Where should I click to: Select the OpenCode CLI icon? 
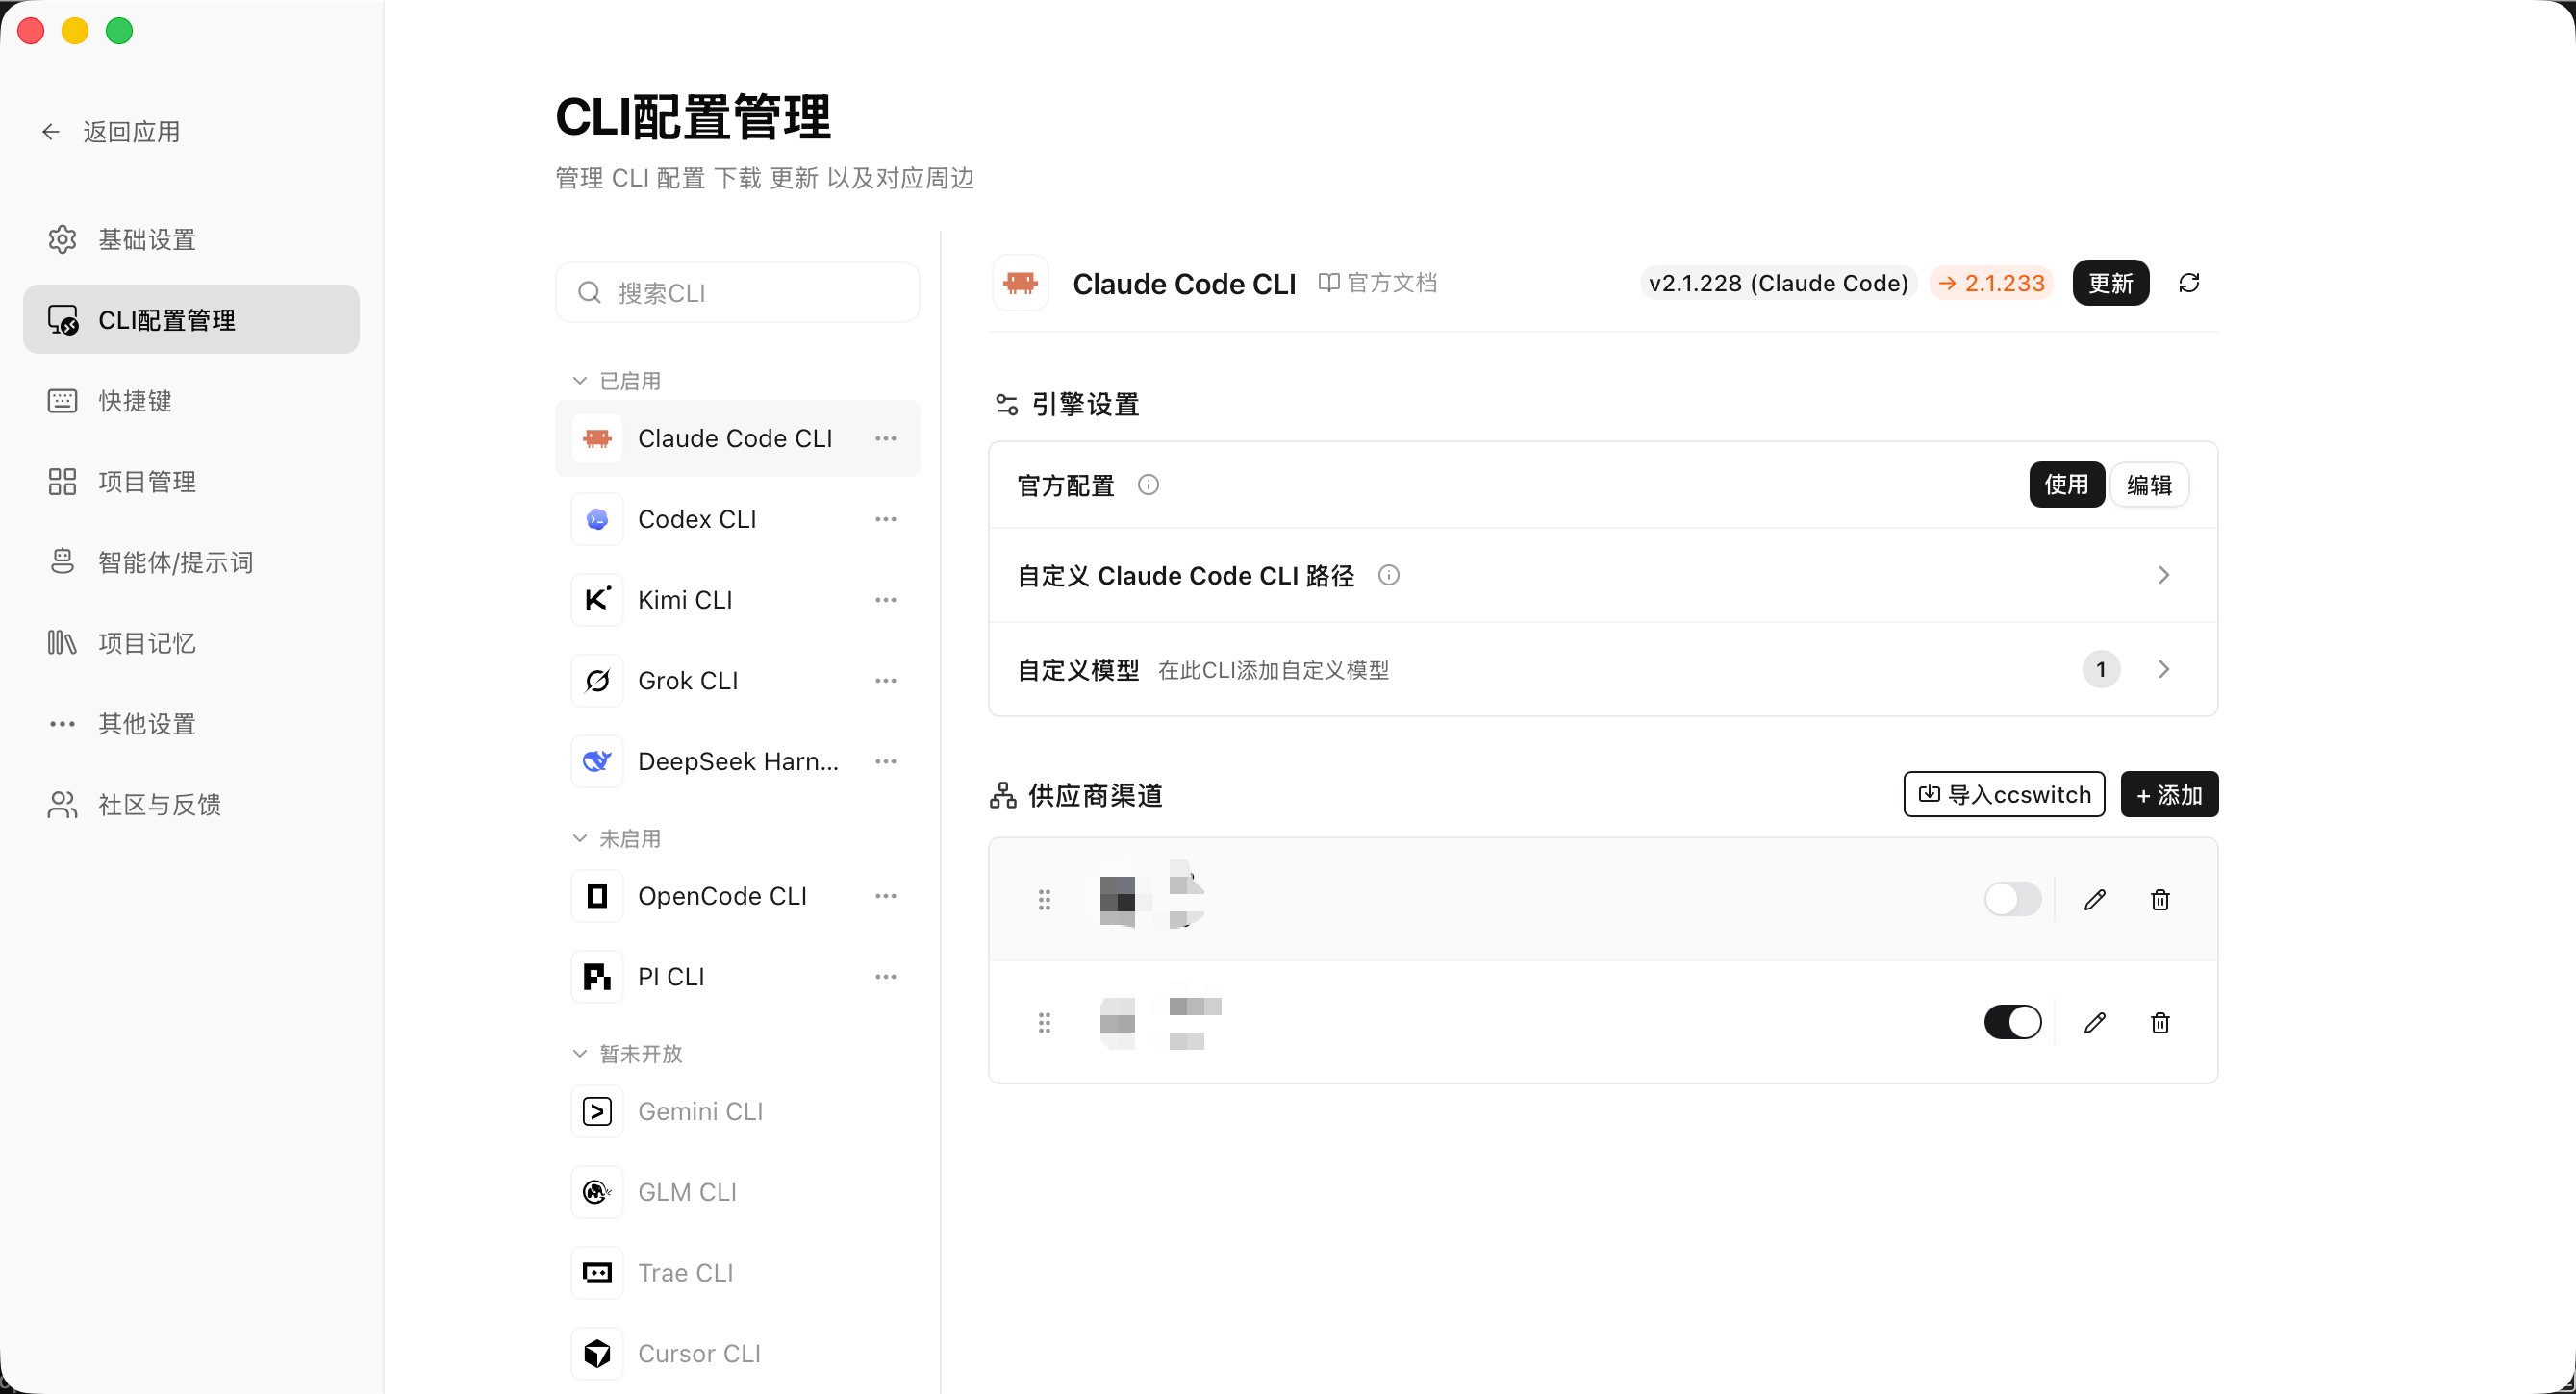click(597, 896)
